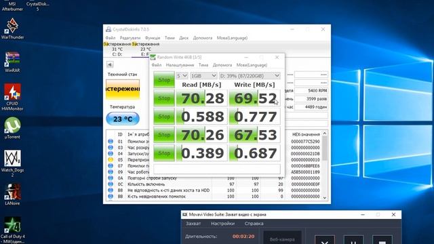Click the 5400 RPM rotation value field

(311, 91)
